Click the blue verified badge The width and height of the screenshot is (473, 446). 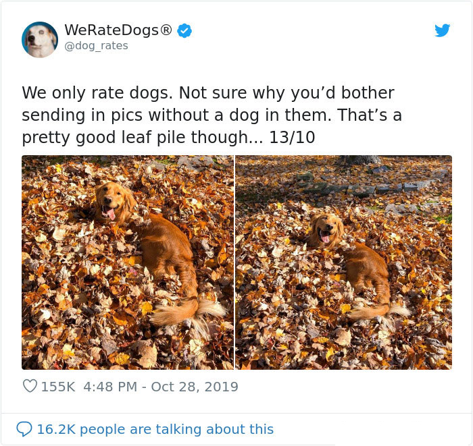point(184,30)
